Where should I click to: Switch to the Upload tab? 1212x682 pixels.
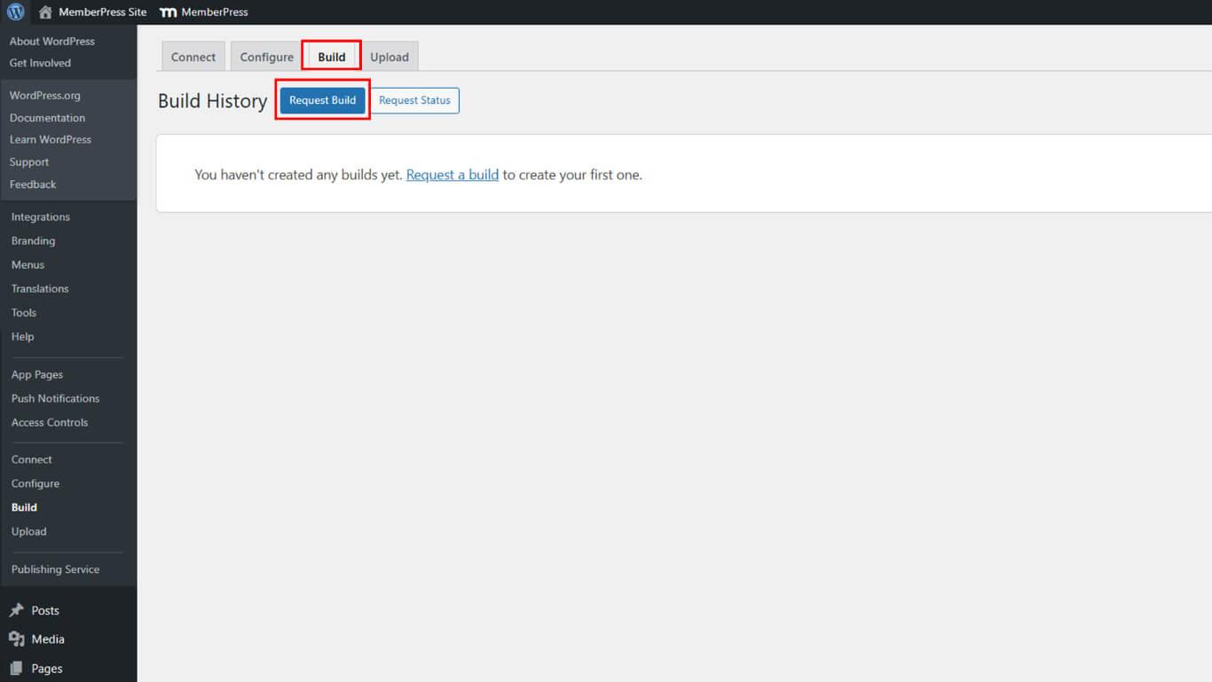[390, 56]
